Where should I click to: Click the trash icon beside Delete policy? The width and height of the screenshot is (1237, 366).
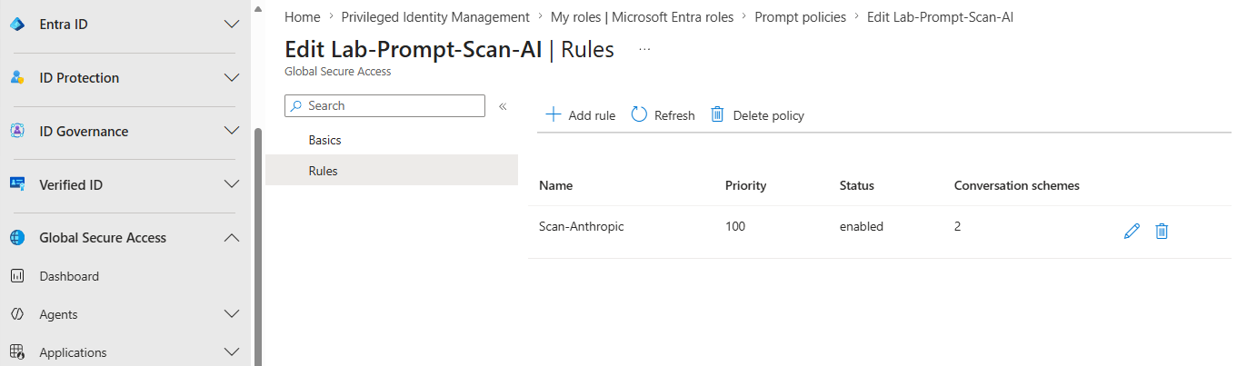(717, 114)
